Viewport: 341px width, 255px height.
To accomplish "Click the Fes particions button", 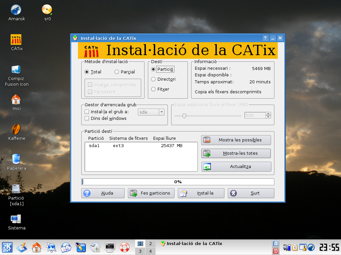I will (151, 193).
